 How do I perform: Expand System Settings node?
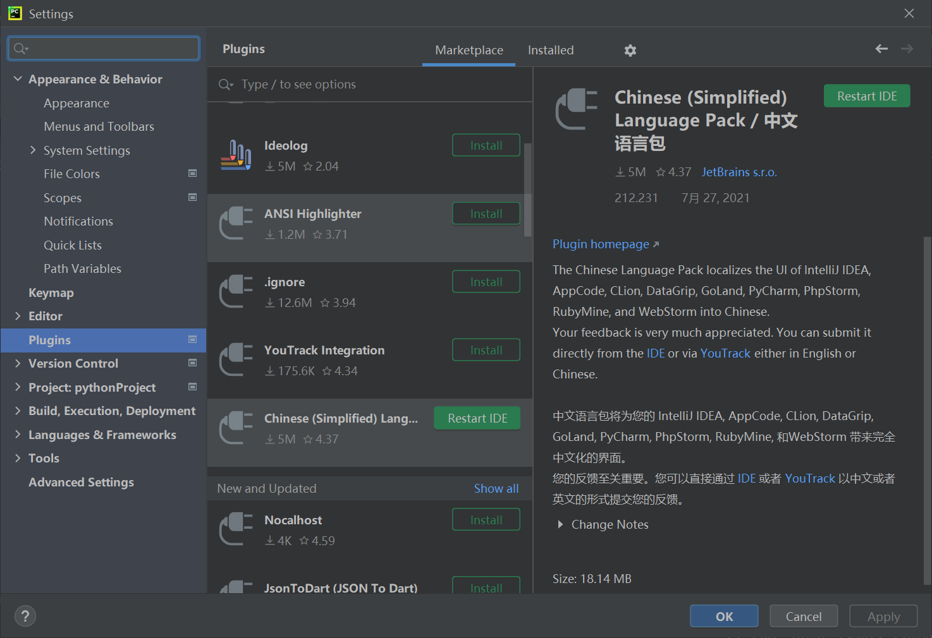tap(33, 150)
